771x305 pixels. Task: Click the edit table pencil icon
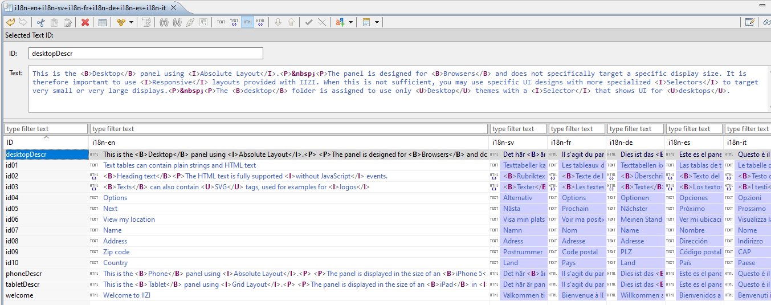[x=750, y=22]
